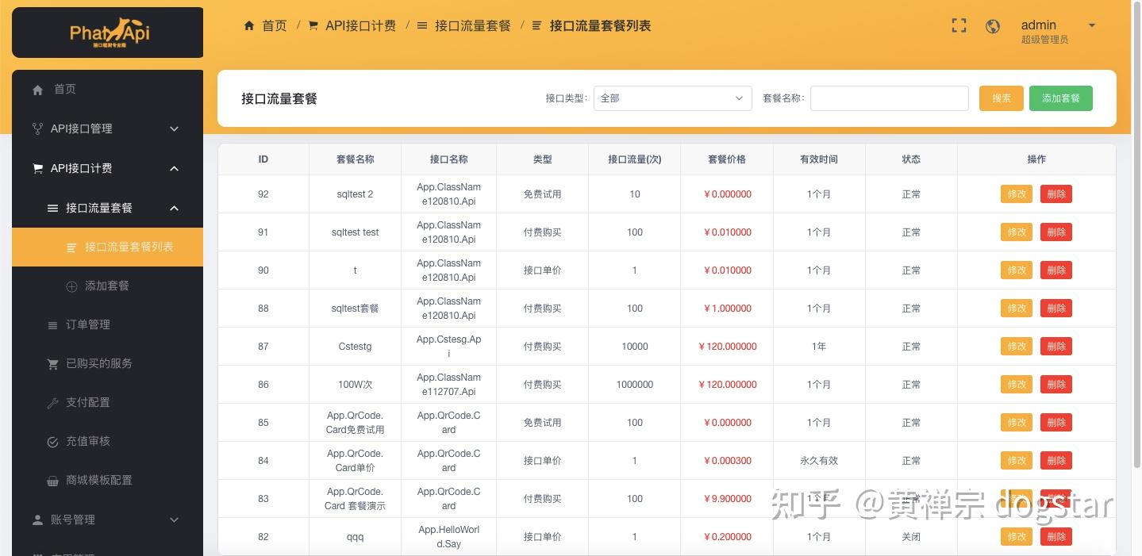Toggle fullscreen mode via the expand icon

958,25
